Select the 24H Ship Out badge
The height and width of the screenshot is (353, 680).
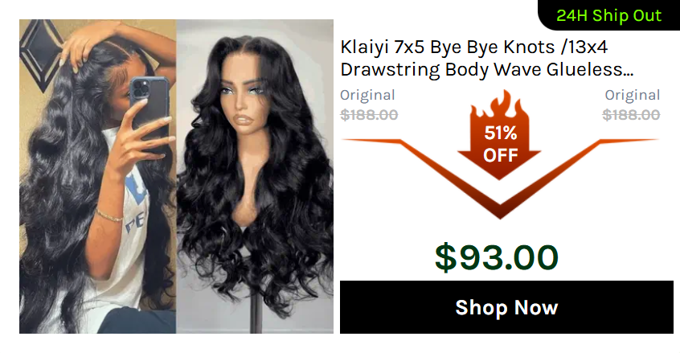[x=609, y=15]
